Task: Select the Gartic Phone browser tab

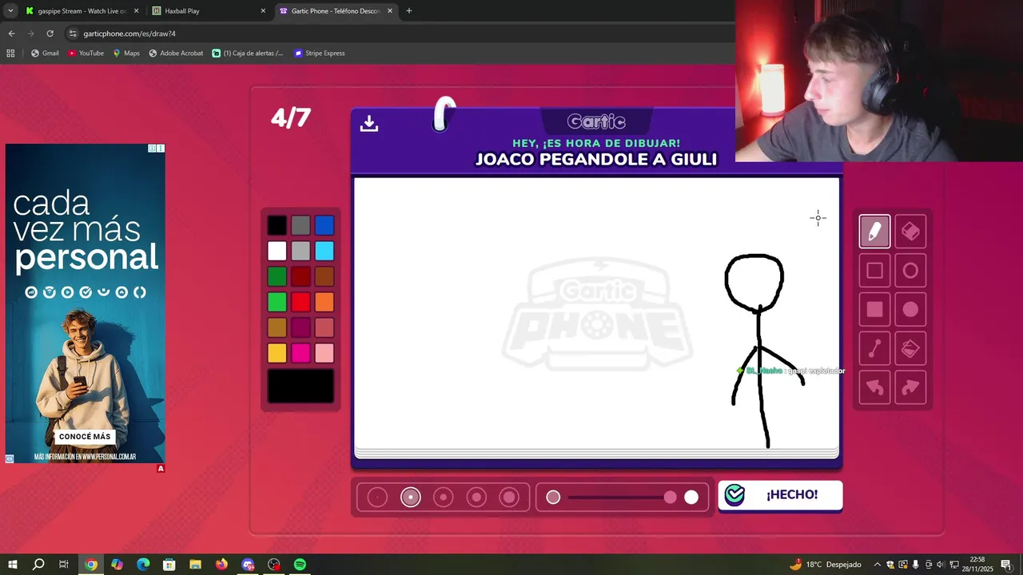Action: (x=336, y=11)
